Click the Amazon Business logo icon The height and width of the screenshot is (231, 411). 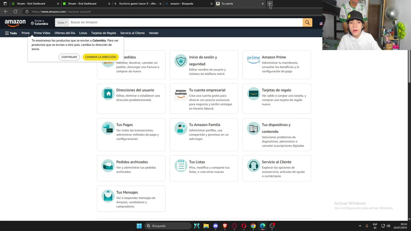pos(181,94)
